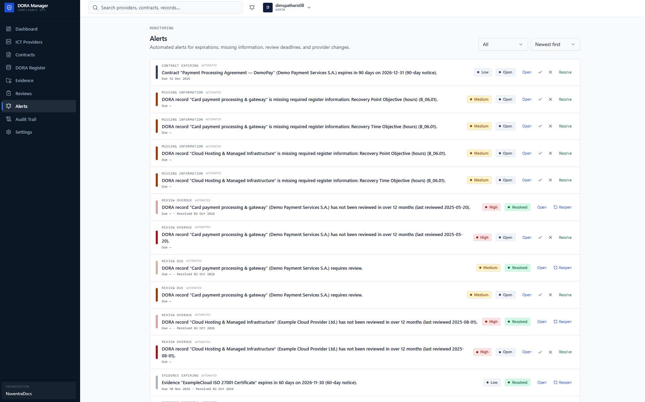Reopen the ExampleCloud ISO 27001 evidence alert
The image size is (645, 402).
point(562,382)
